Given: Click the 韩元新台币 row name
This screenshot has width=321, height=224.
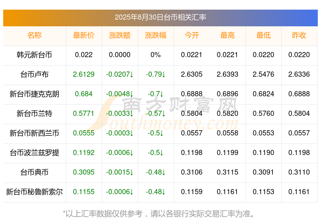Looking at the screenshot, I should pos(34,55).
